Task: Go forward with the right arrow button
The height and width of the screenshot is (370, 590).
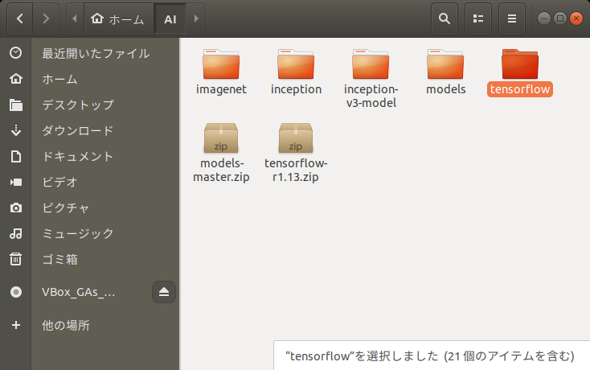Action: click(46, 18)
